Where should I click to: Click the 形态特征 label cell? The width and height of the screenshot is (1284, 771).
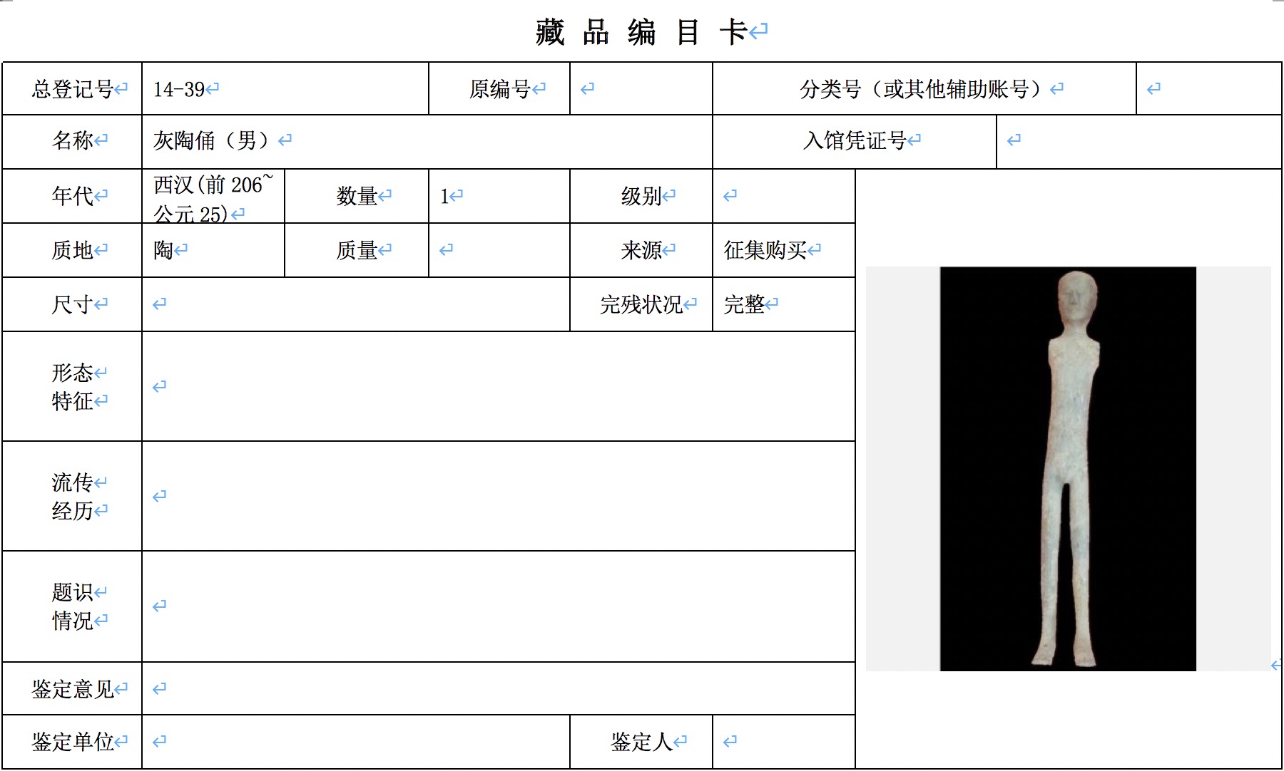(x=72, y=386)
